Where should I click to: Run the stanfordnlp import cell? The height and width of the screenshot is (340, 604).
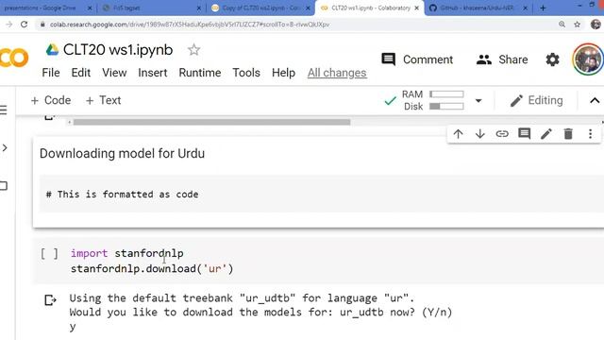pos(49,254)
